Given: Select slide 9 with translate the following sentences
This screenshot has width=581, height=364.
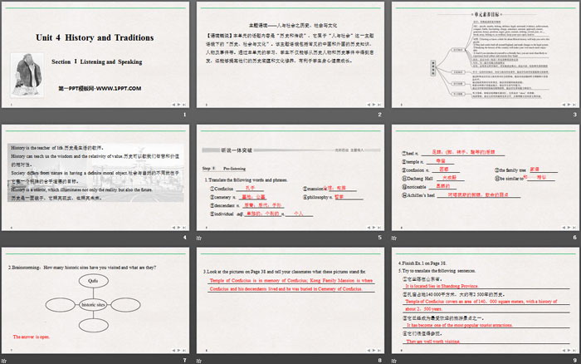Looking at the screenshot, I should point(486,301).
